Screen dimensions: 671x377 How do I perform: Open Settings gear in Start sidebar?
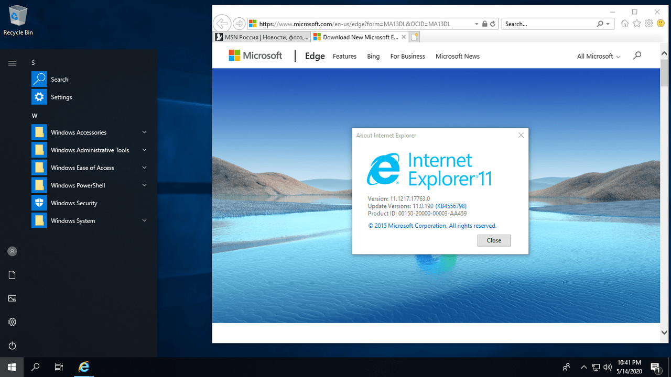(x=12, y=322)
